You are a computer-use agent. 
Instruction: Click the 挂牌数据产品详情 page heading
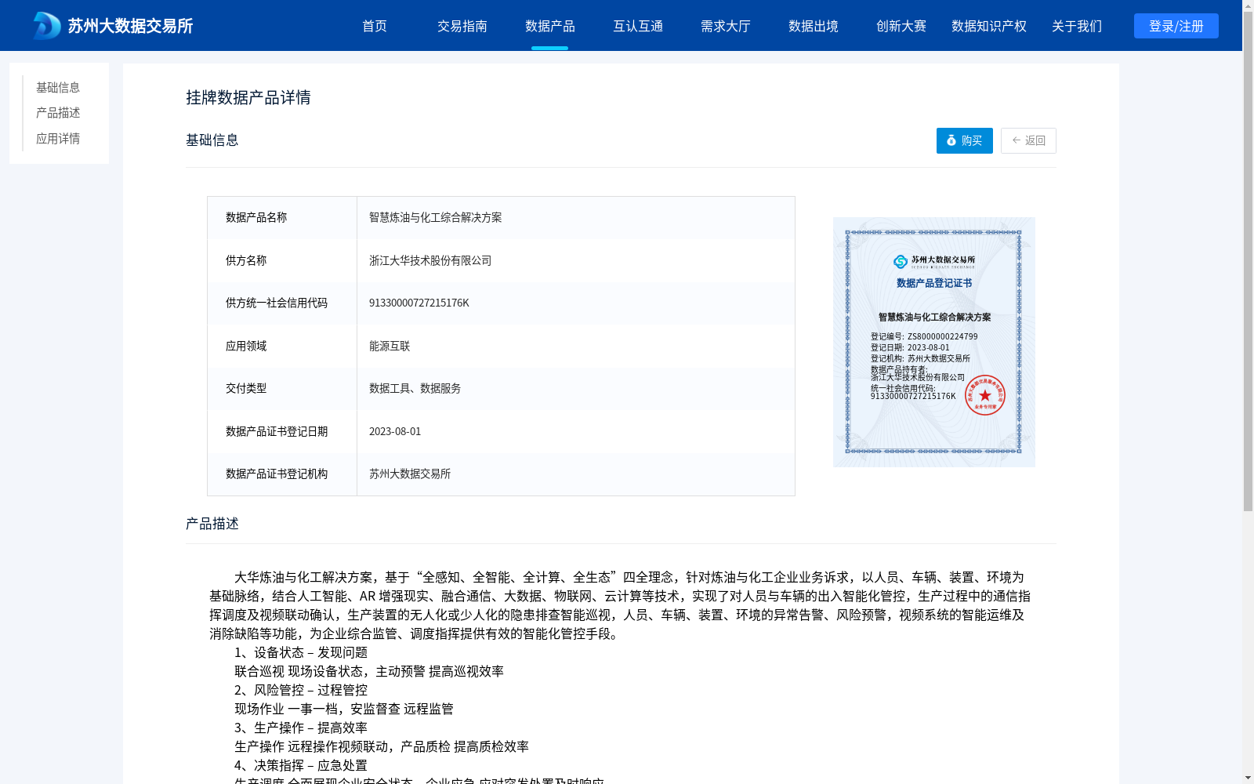(x=248, y=97)
